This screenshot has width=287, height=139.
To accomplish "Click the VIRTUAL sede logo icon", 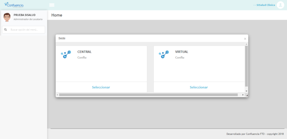I will click(164, 54).
